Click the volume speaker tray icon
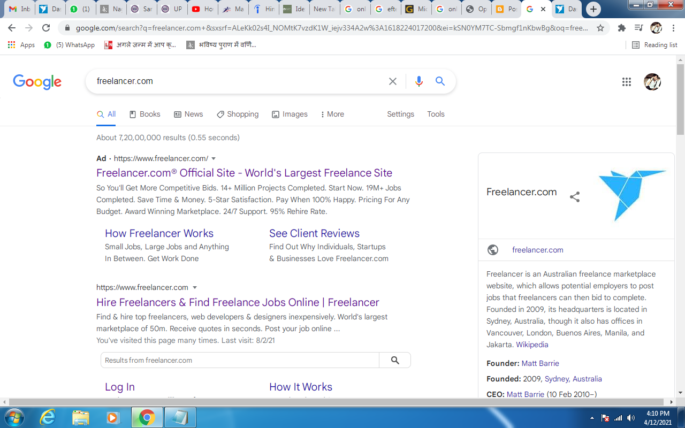This screenshot has width=685, height=428. pos(631,418)
